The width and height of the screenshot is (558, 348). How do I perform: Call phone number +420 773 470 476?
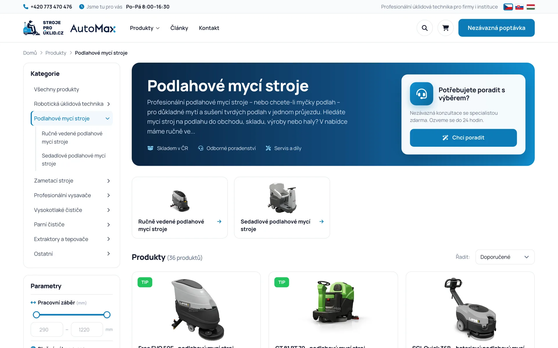(51, 7)
